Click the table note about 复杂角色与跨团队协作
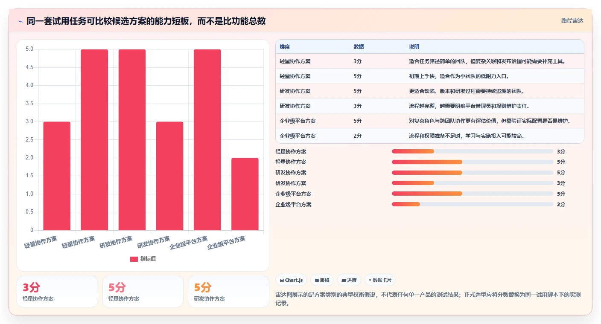601x324 pixels. pos(490,121)
